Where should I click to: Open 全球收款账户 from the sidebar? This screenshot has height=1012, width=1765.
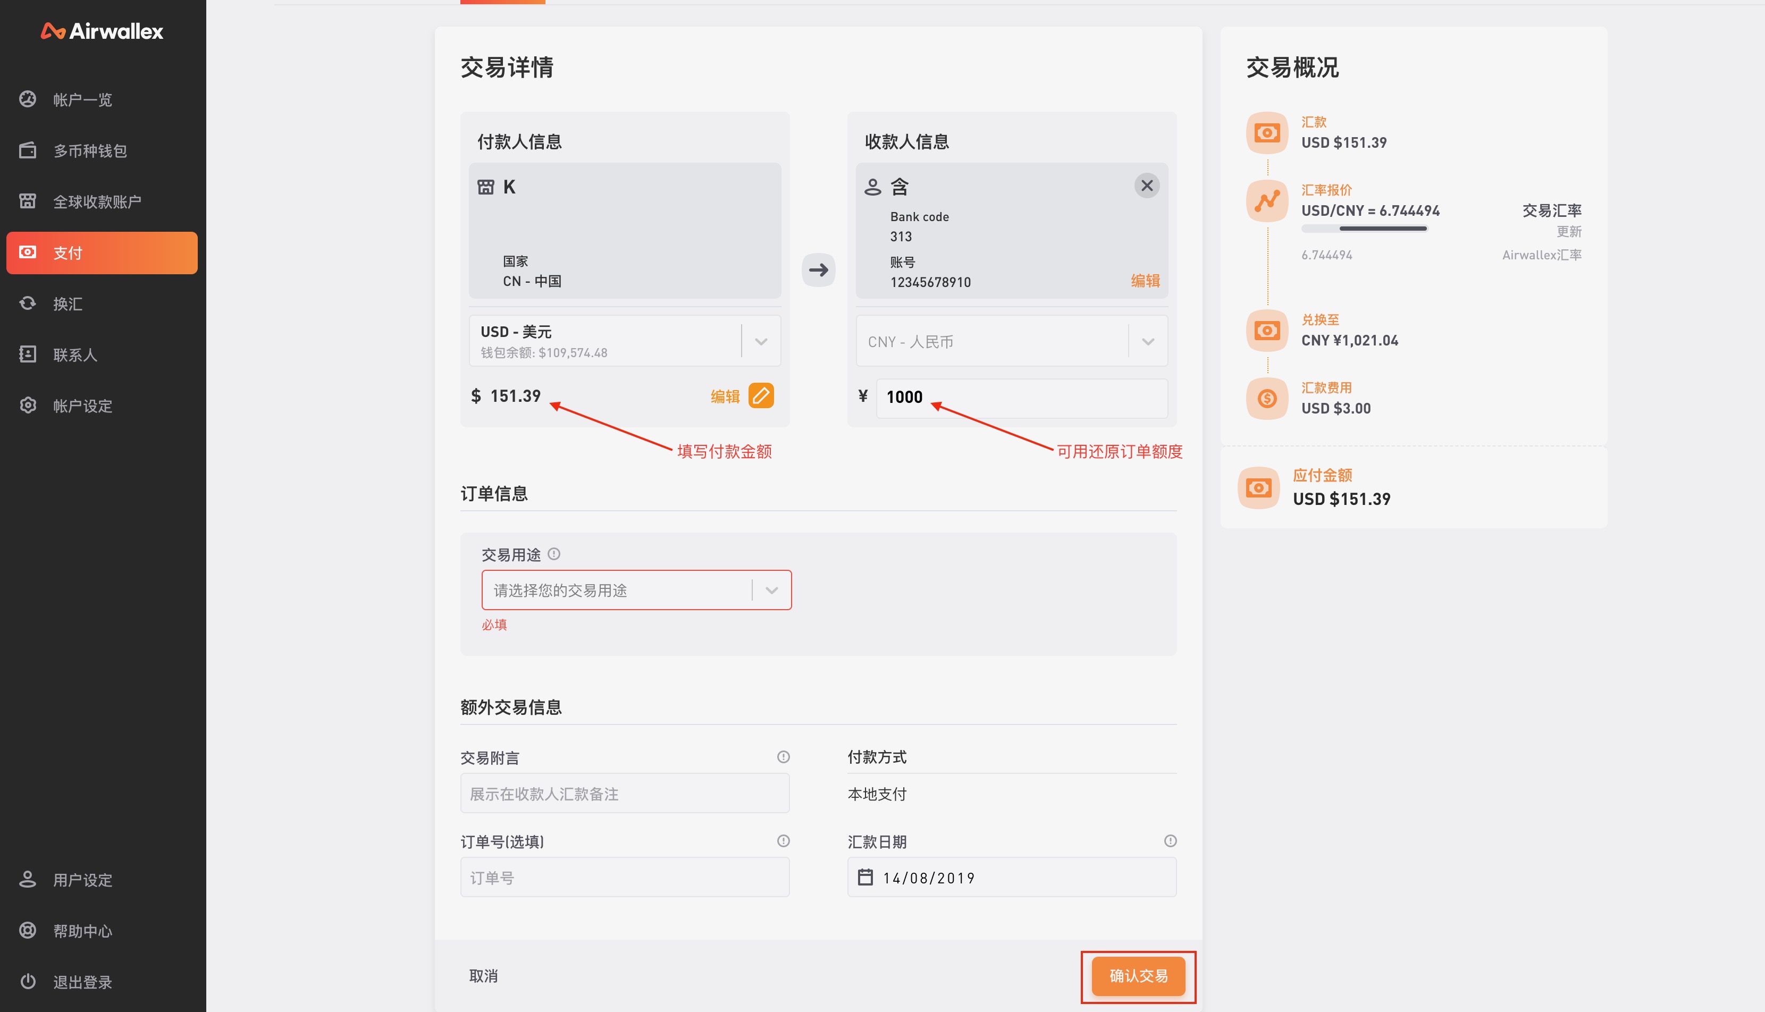click(x=98, y=201)
